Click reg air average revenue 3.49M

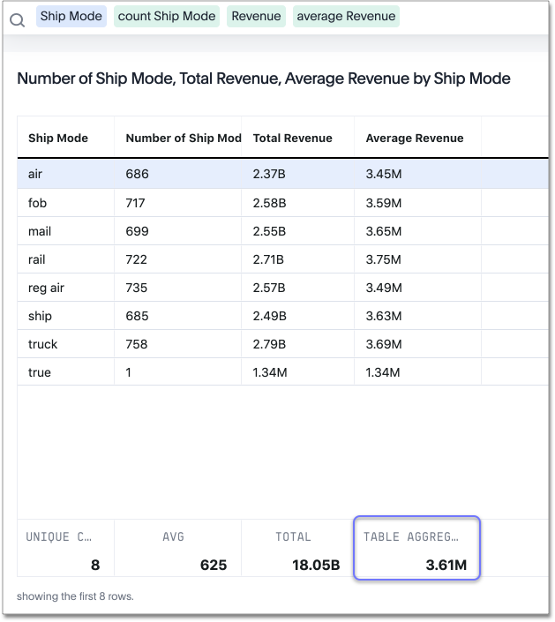[384, 288]
